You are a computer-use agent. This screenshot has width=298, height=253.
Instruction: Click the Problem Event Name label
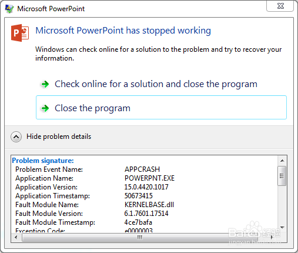[x=49, y=169]
